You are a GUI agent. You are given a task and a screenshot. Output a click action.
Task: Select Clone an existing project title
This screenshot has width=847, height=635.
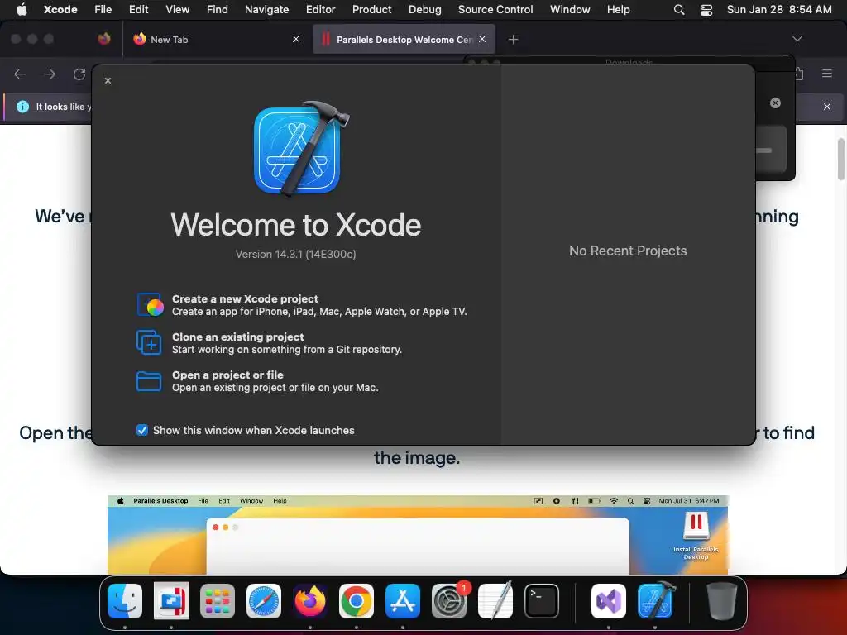pos(237,337)
